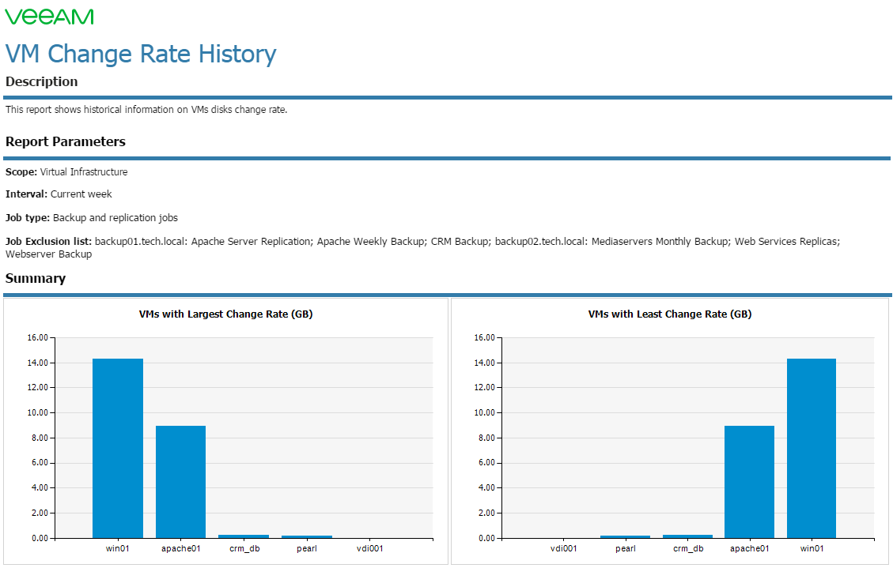Click the 14.00 tick in Least Change Rate chart
Screen dimensions: 893x568
(x=485, y=363)
